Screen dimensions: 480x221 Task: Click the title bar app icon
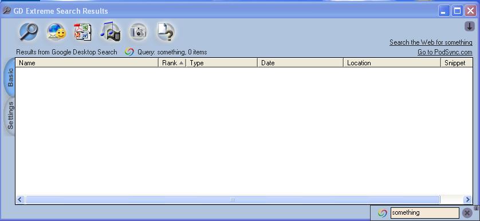tap(6, 10)
